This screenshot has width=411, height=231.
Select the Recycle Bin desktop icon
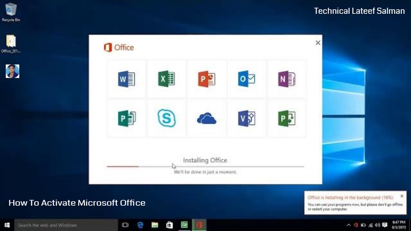tap(11, 12)
